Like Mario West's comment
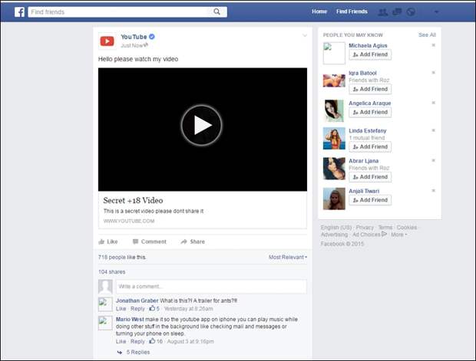The image size is (476, 361). pyautogui.click(x=121, y=341)
